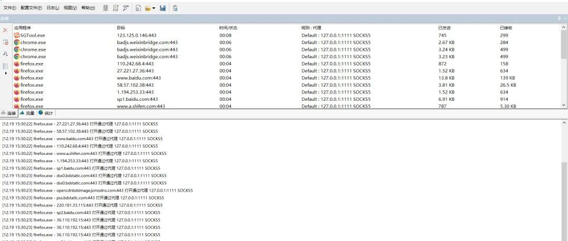Close the connections pane with its X
The width and height of the screenshot is (568, 241).
coord(564,18)
